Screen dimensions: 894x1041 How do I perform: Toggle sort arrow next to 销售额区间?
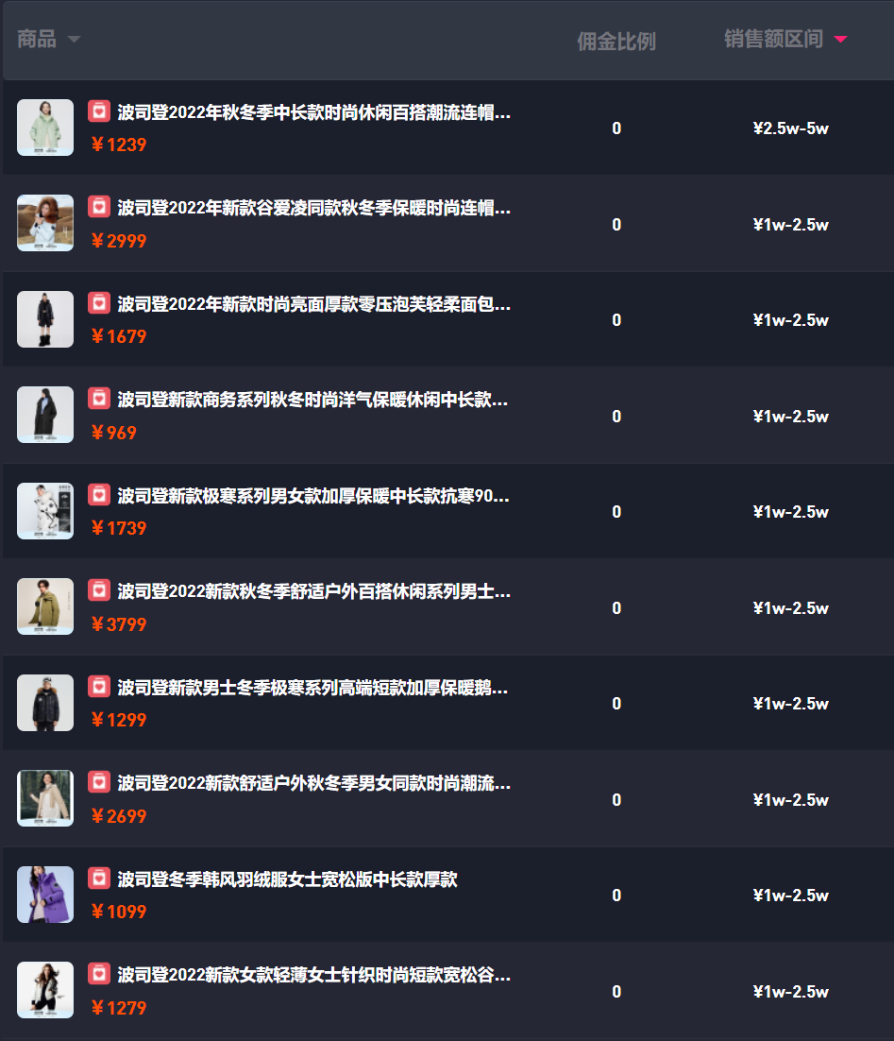point(840,39)
